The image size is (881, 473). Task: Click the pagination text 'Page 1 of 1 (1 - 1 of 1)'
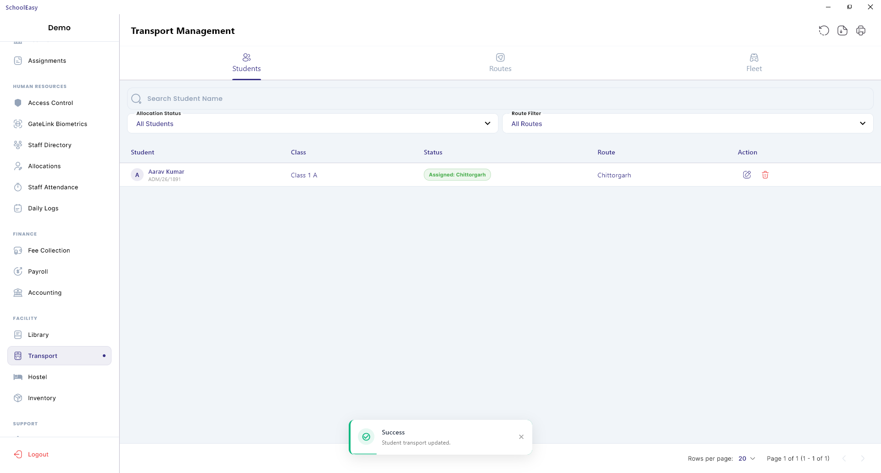pyautogui.click(x=798, y=458)
